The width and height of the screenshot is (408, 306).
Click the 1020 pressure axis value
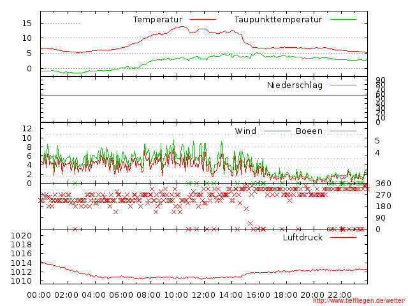coord(21,236)
